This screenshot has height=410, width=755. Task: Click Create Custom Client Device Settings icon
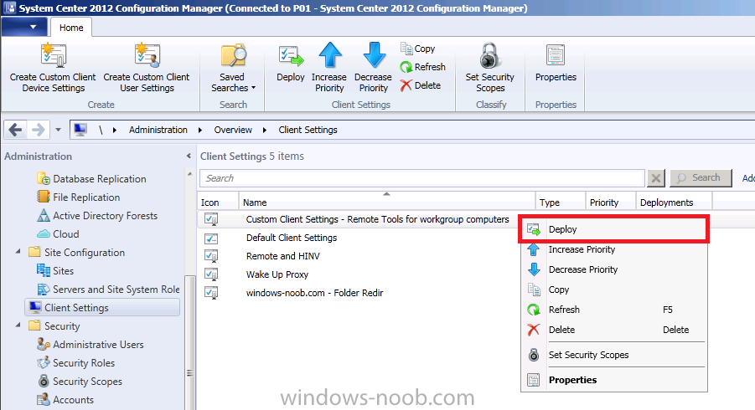pos(53,55)
